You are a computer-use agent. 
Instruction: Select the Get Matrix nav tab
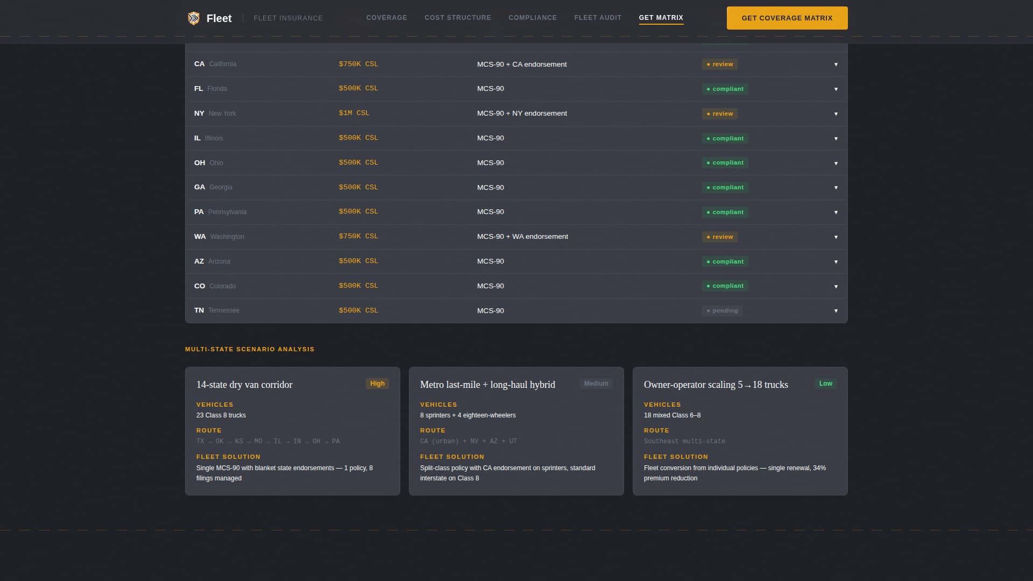pyautogui.click(x=661, y=18)
